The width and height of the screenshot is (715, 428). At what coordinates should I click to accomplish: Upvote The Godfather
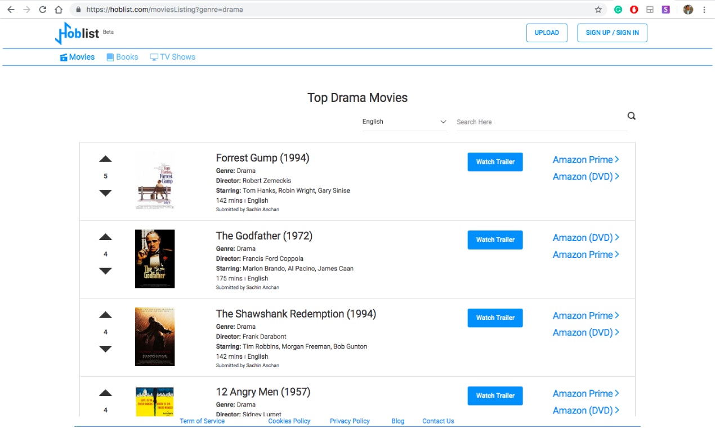[105, 237]
